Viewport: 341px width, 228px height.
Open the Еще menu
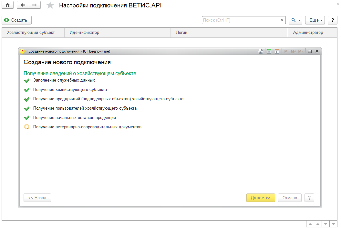click(x=315, y=20)
